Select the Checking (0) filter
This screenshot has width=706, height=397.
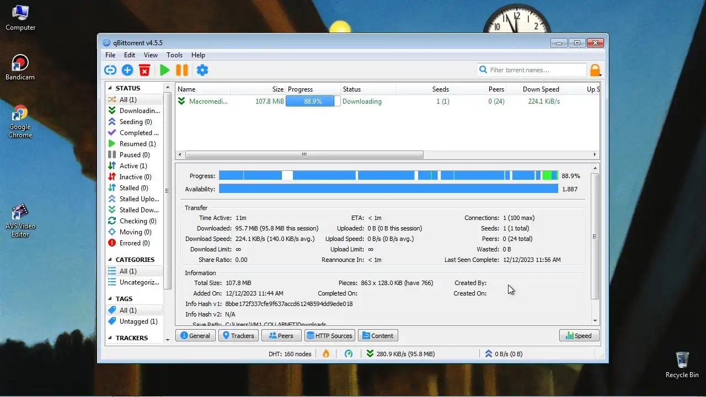click(134, 221)
